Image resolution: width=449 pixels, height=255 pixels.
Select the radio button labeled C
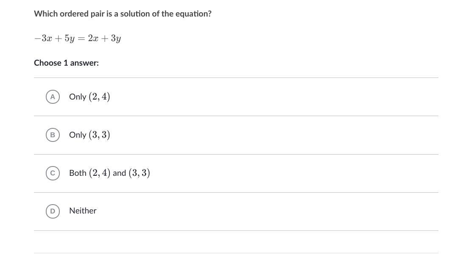click(x=53, y=173)
